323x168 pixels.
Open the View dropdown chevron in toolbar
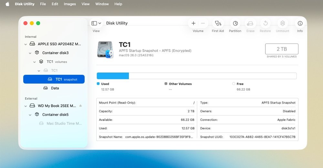coord(100,23)
